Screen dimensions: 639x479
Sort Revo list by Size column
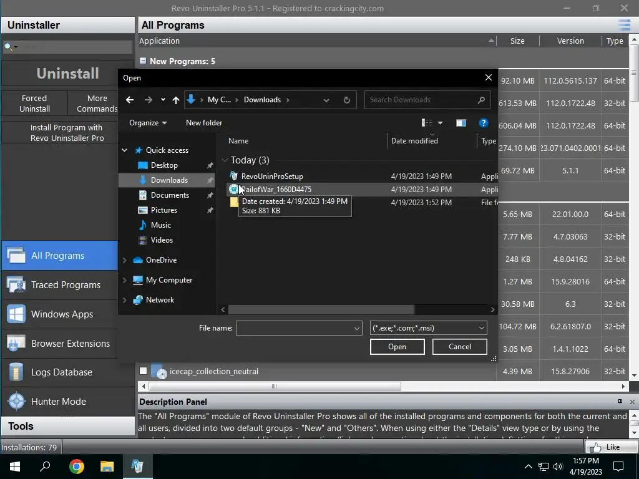point(517,41)
